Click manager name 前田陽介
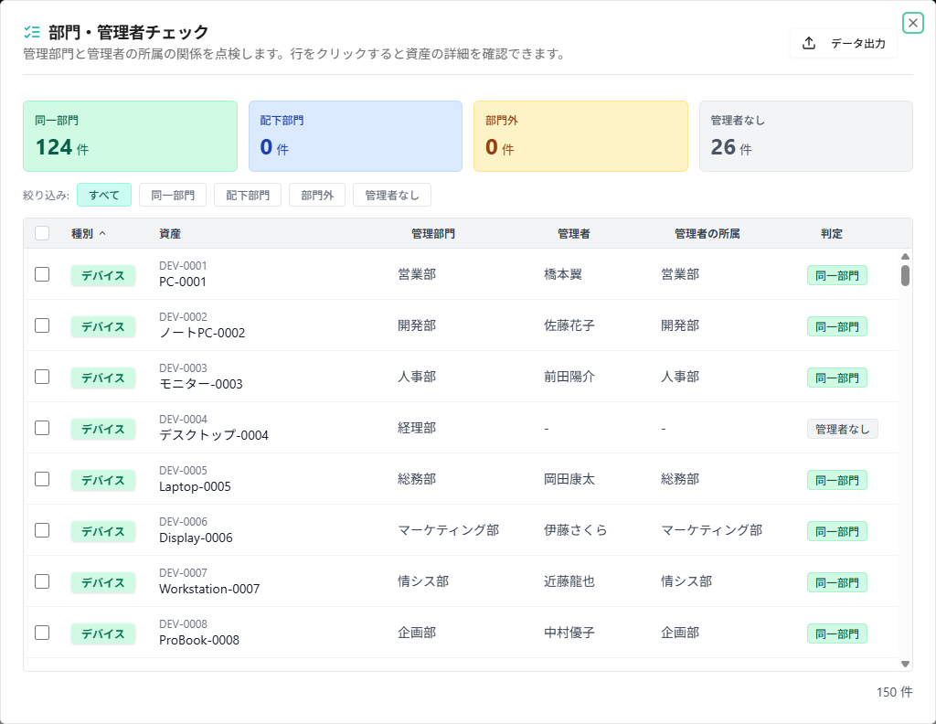 coord(569,377)
